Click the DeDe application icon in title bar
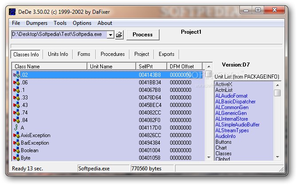 point(12,12)
